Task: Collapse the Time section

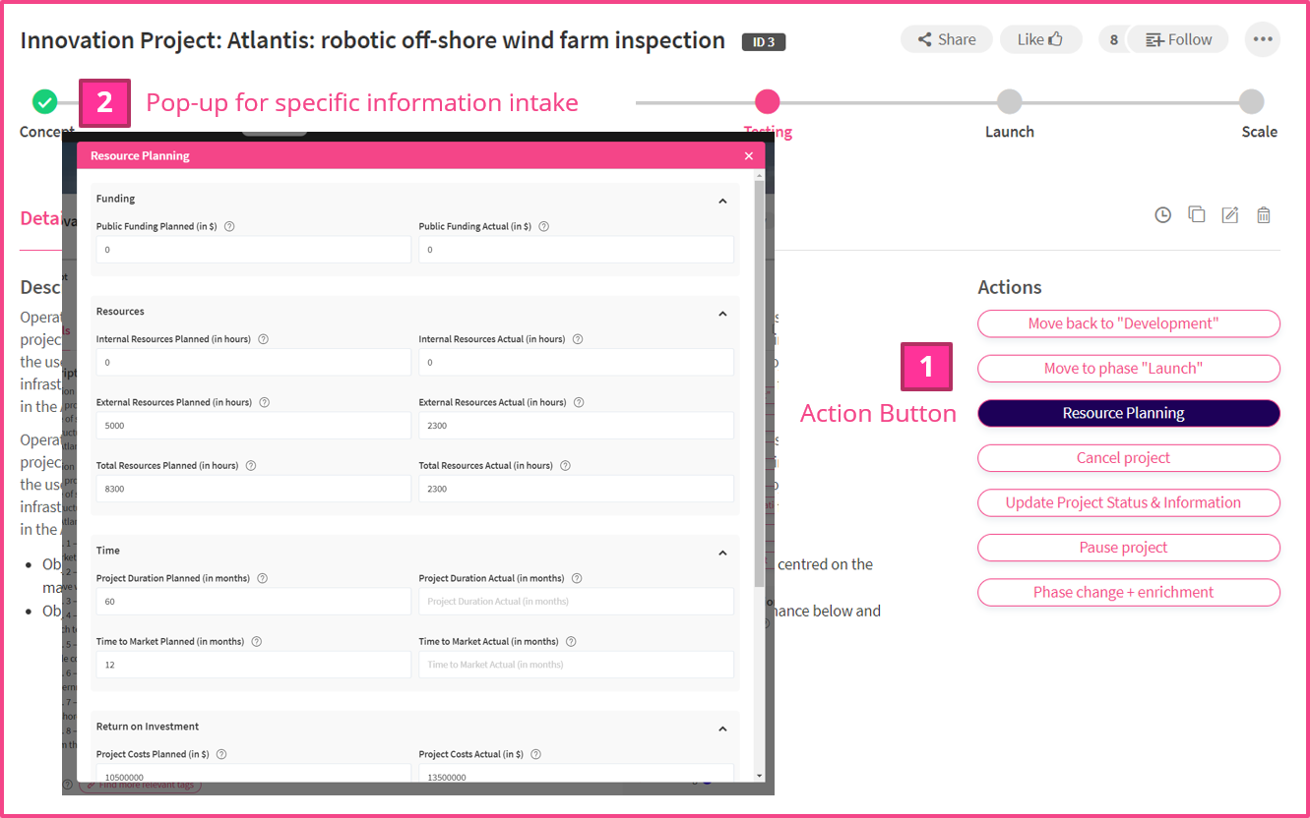Action: pyautogui.click(x=722, y=553)
